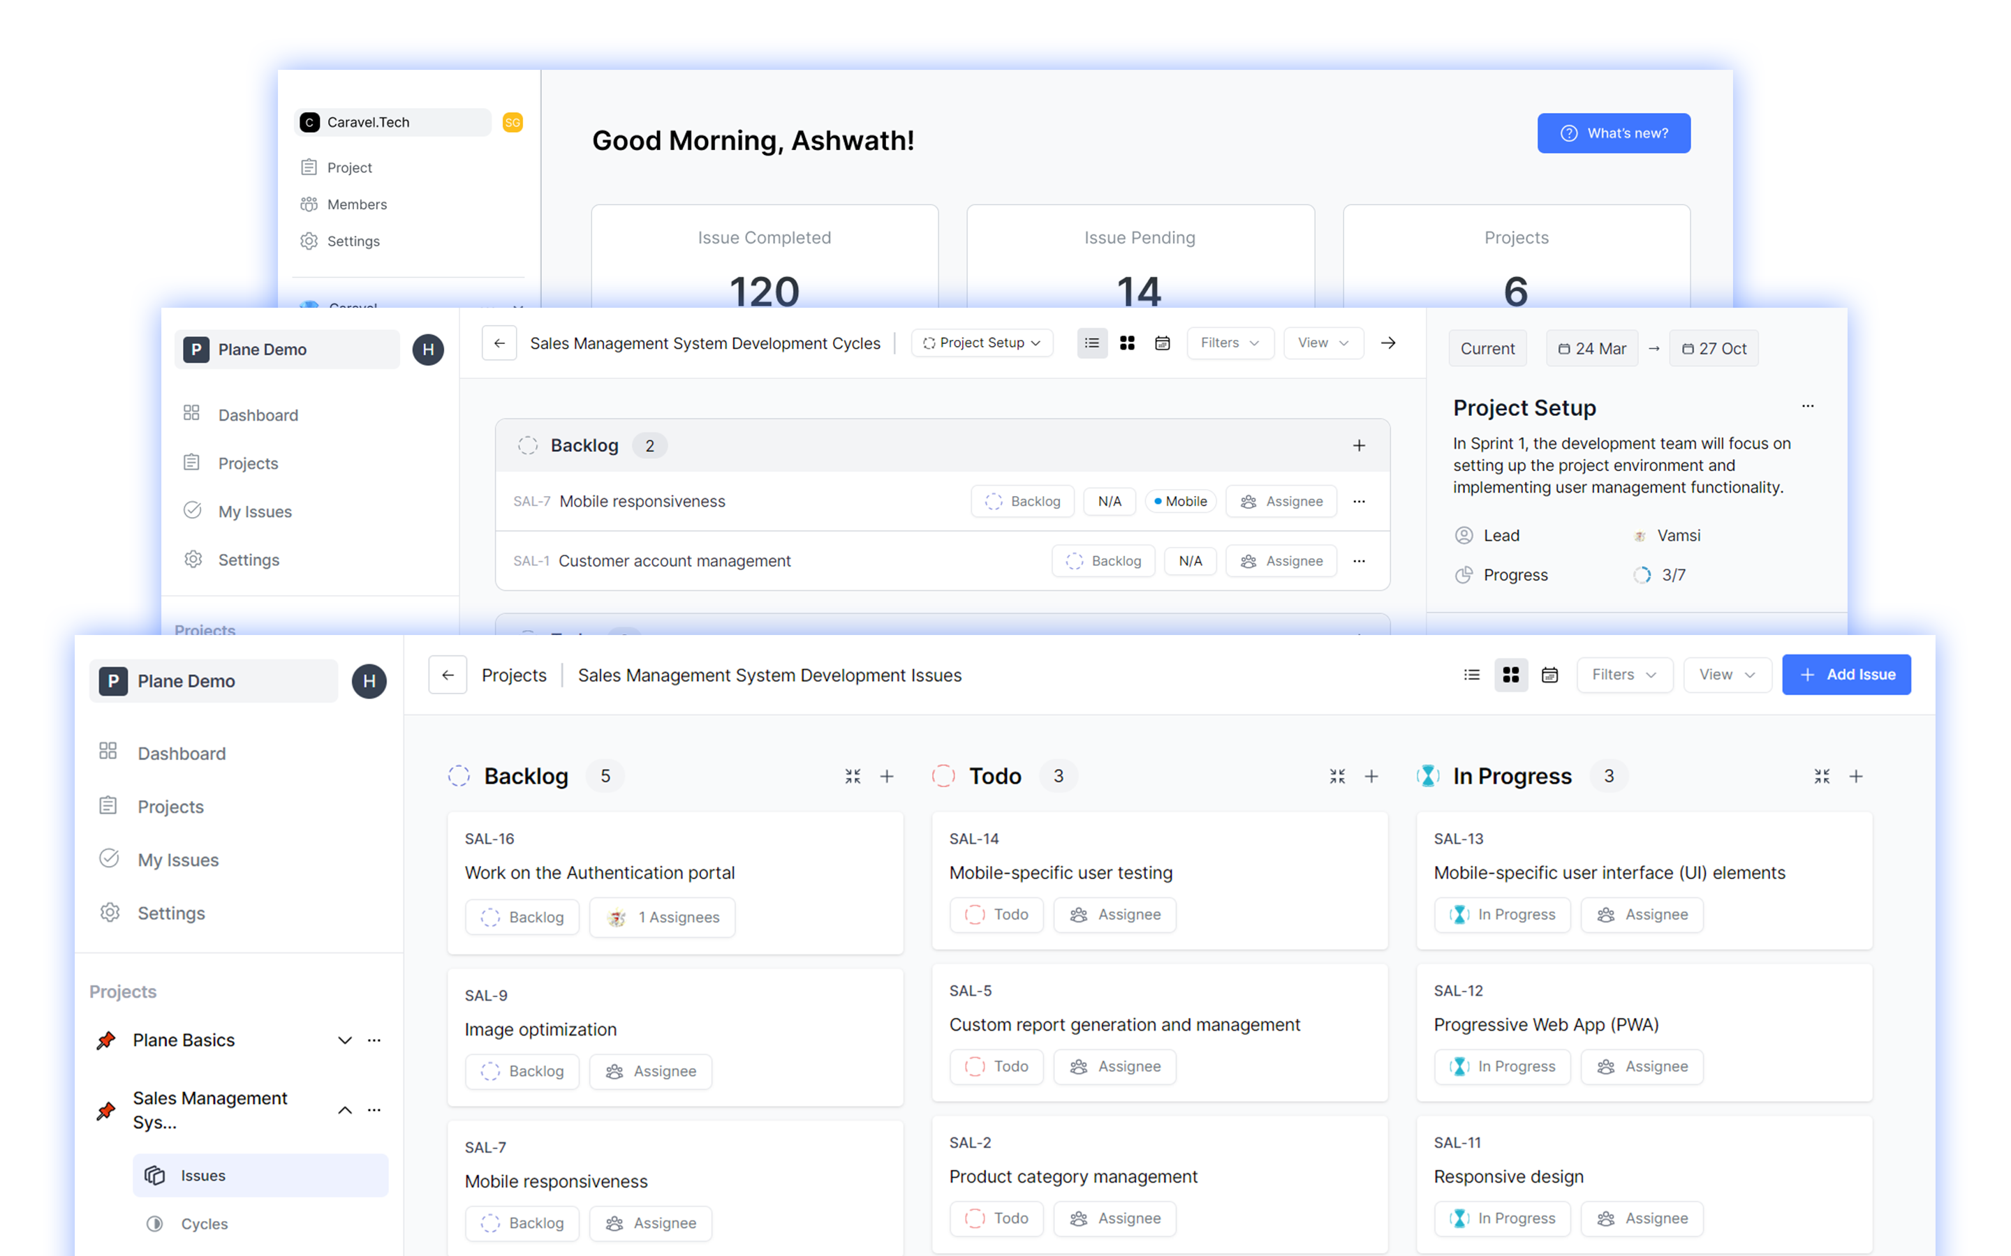Toggle list view in Cycles toolbar
This screenshot has width=2011, height=1256.
pyautogui.click(x=1092, y=343)
